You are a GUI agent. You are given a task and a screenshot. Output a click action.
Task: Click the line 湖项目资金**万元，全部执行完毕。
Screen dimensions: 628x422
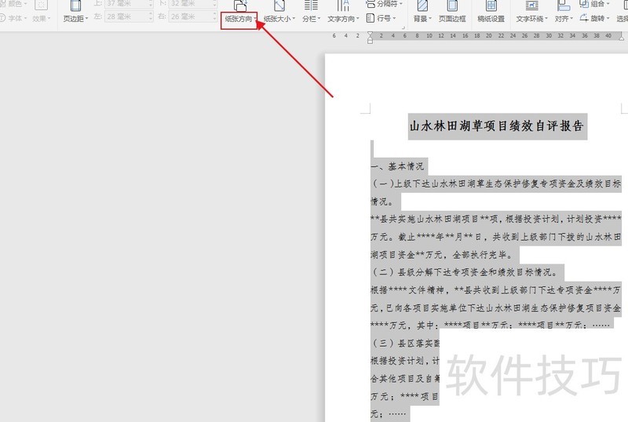pyautogui.click(x=442, y=255)
